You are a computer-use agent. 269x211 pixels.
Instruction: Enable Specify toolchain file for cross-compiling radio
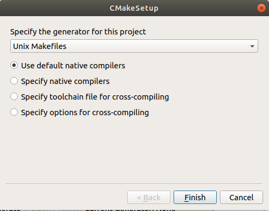(x=14, y=96)
